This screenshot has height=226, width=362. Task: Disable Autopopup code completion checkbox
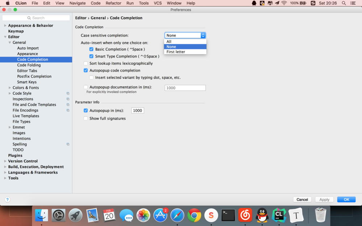(x=86, y=71)
